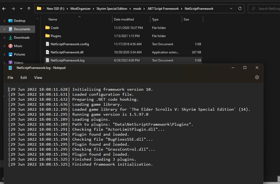
Task: Minimize the Notepad window
Action: [233, 68]
